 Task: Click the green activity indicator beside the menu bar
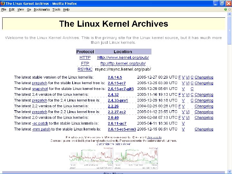coord(226,9)
